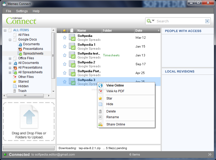Click the globe icon beside View Online

click(x=100, y=85)
